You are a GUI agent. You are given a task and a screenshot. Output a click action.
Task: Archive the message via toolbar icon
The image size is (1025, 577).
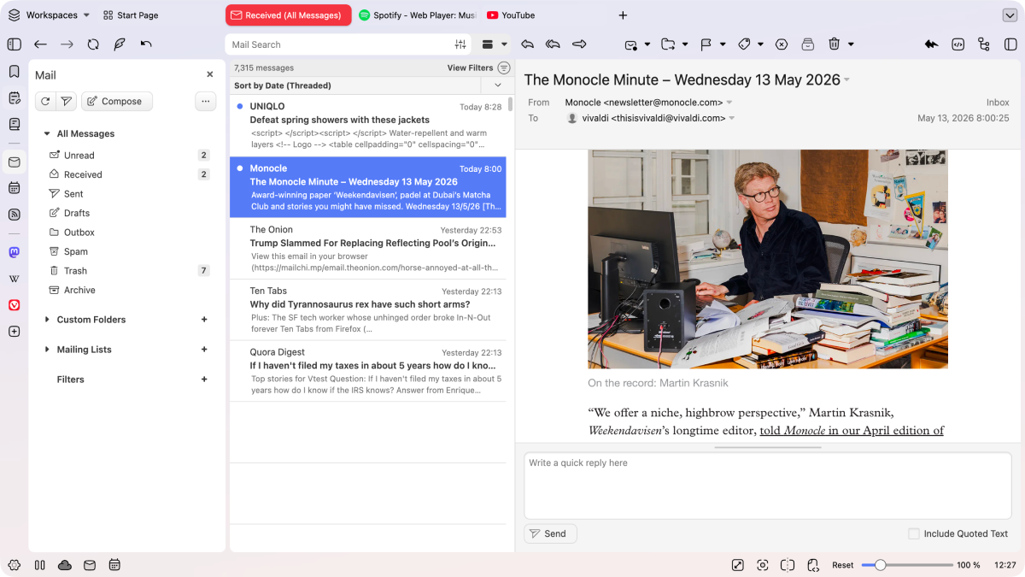pyautogui.click(x=808, y=44)
